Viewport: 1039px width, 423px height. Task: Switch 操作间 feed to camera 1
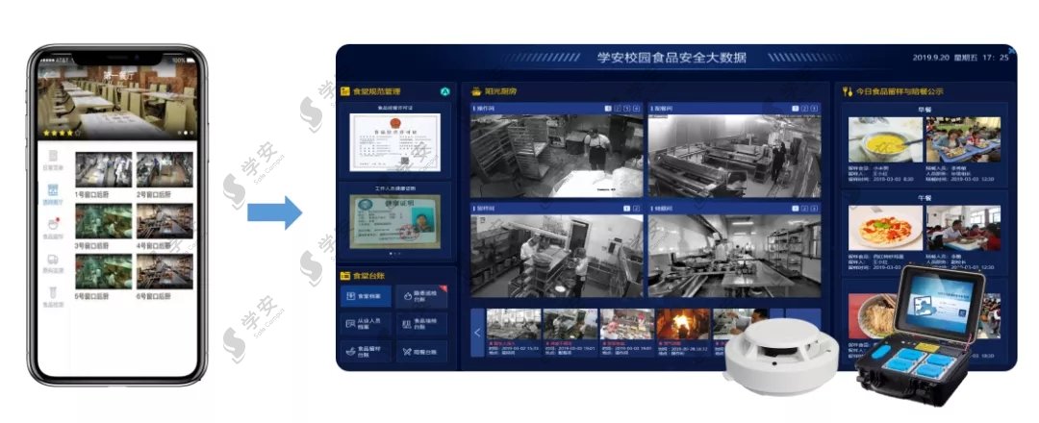tap(608, 108)
